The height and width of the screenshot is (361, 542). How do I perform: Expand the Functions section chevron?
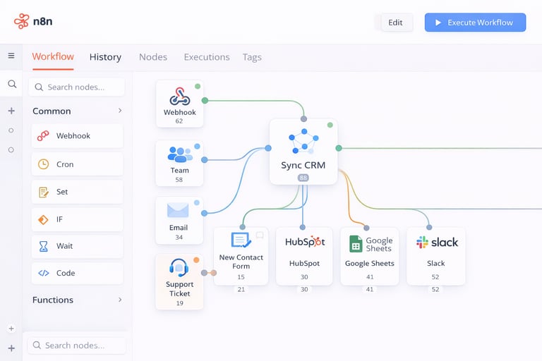click(120, 300)
